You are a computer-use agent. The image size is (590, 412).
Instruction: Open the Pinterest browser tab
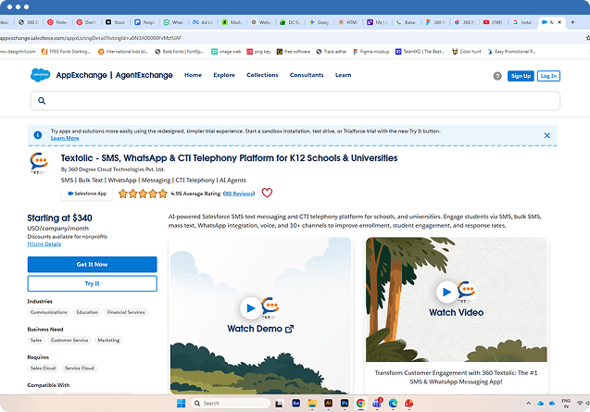tap(57, 22)
